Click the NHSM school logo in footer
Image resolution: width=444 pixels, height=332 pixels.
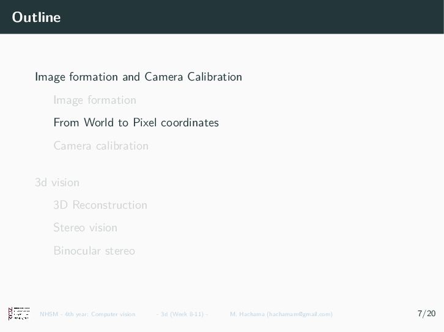19,314
